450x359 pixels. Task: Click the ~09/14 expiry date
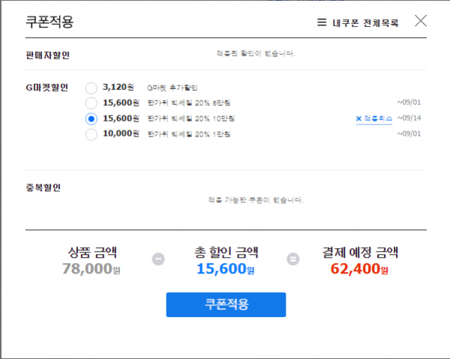(409, 118)
